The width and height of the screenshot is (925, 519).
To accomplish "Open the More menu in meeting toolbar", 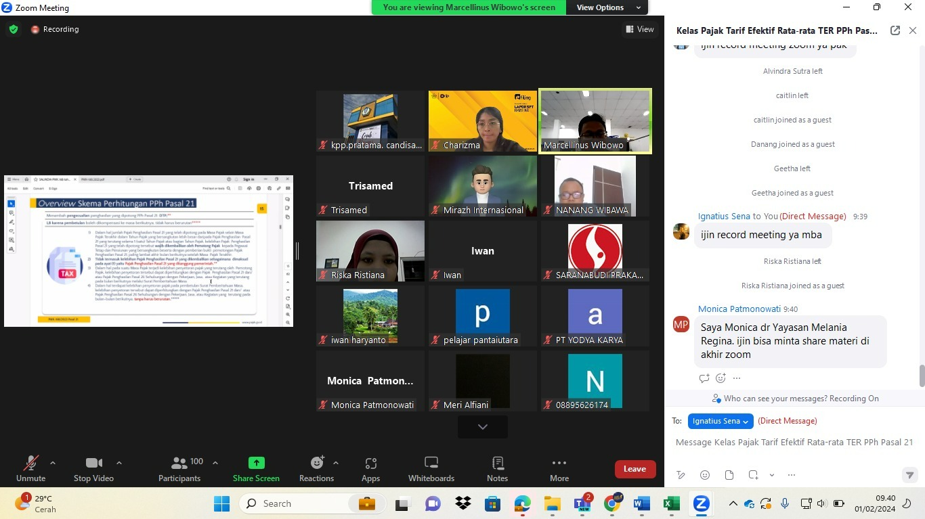I will 559,468.
